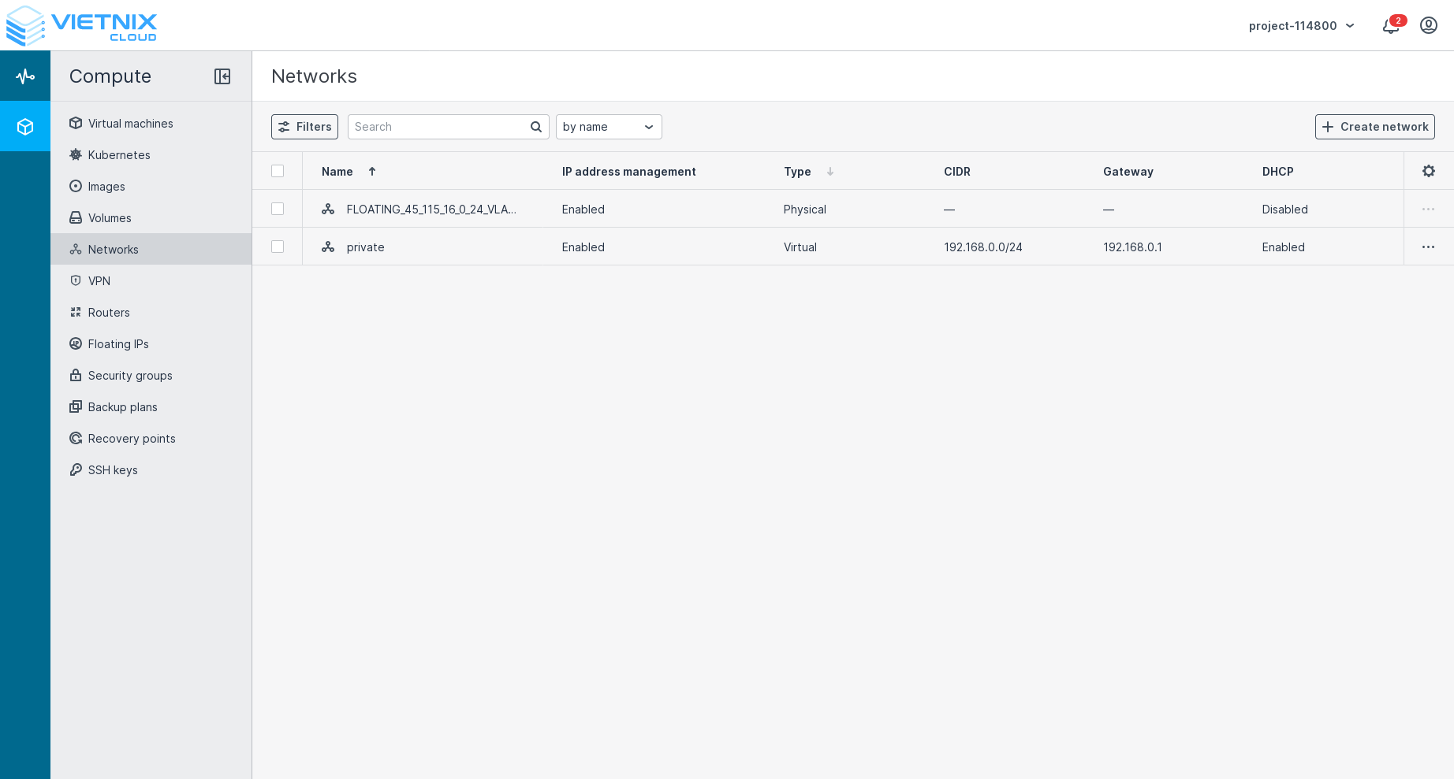The image size is (1454, 779).
Task: Check the private network row checkbox
Action: pos(278,247)
